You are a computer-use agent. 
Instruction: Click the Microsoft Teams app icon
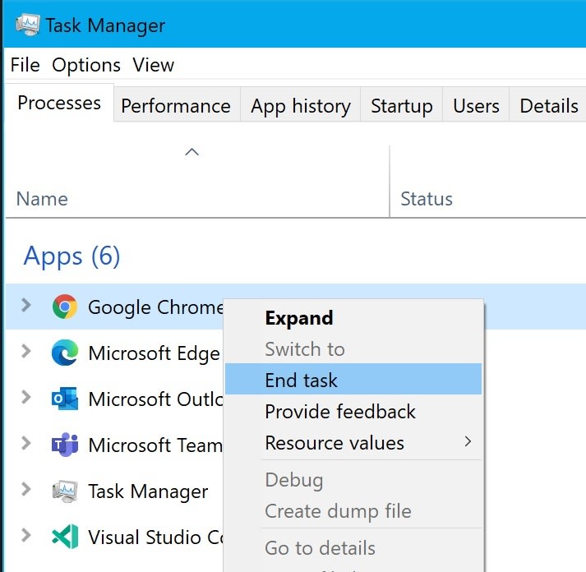65,445
